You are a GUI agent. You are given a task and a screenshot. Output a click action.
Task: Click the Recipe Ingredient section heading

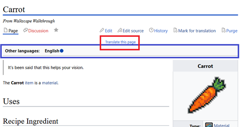click(x=30, y=121)
